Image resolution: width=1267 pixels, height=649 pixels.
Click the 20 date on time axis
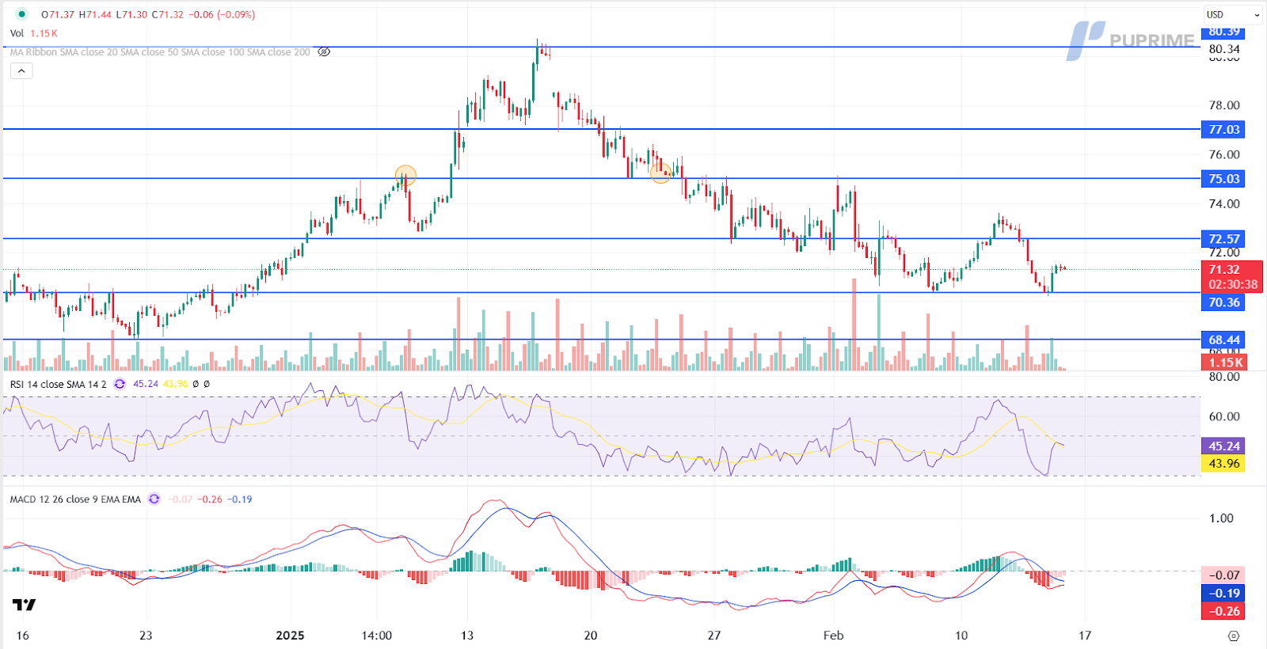[x=591, y=636]
